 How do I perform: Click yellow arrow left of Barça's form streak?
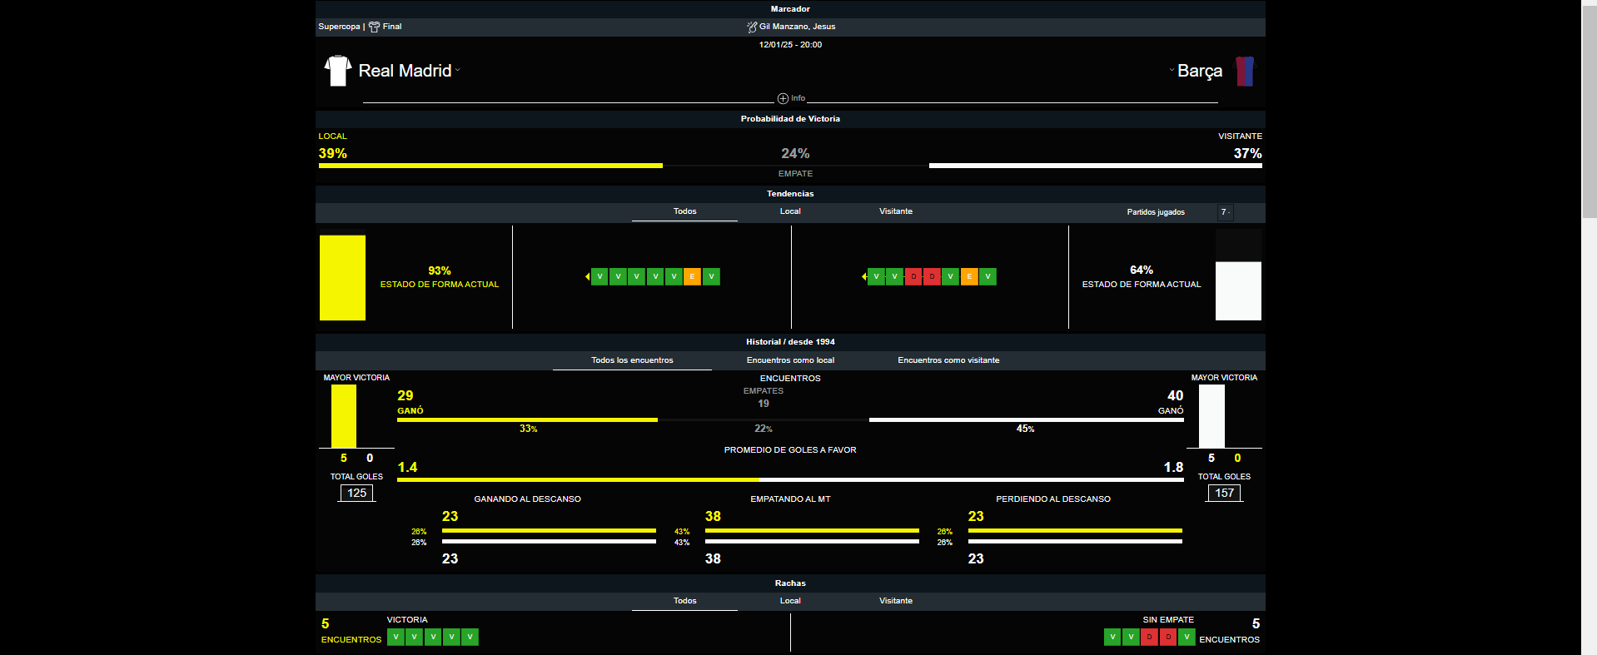[863, 277]
